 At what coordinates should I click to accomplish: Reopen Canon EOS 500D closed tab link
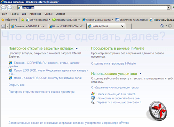point(51,70)
